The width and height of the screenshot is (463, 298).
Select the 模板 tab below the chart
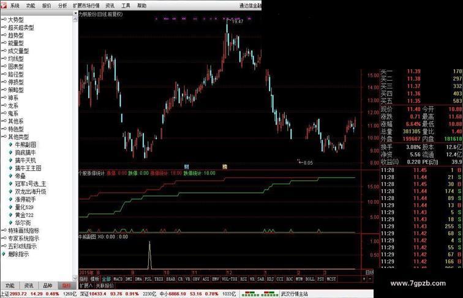point(95,279)
